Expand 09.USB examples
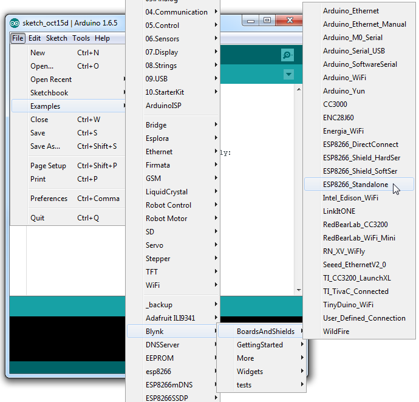 click(173, 79)
